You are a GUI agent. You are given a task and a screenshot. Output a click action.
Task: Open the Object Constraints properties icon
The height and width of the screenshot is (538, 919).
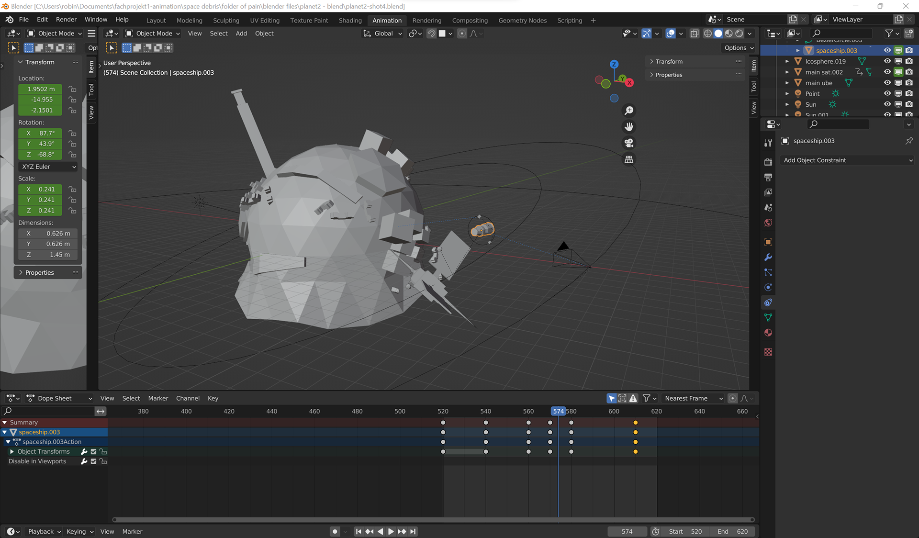click(x=768, y=303)
